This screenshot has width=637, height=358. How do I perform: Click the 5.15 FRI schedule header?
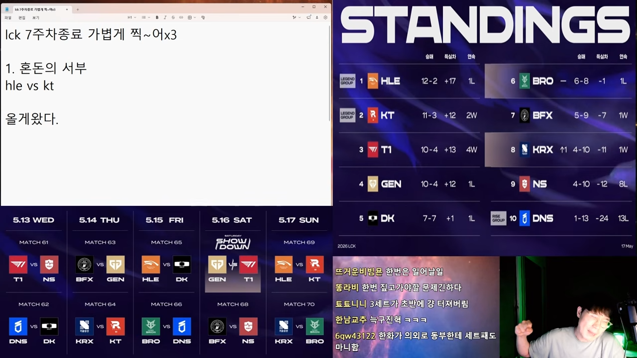pos(166,220)
